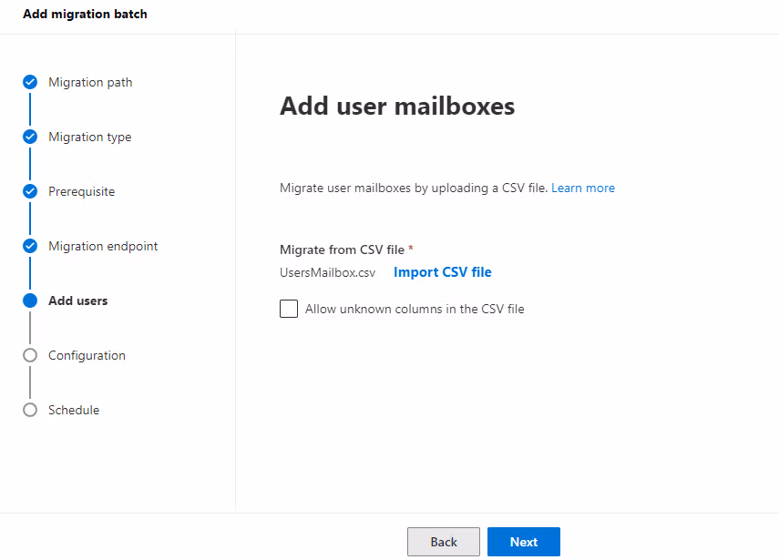
Task: Go to the Migration path step label
Action: [90, 82]
